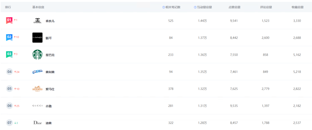
Task: Click the Oreo brand logo
Action: pos(37,72)
